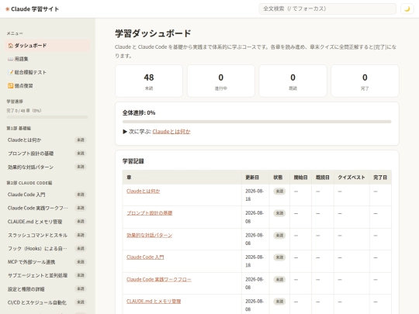This screenshot has height=314, width=419.
Task: Open the 総合模擬テスト memo icon item
Action: click(47, 72)
